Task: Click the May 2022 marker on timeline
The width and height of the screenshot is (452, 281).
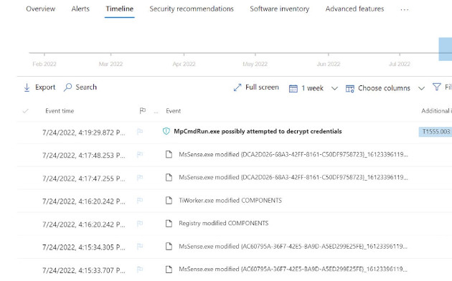Action: (x=255, y=64)
